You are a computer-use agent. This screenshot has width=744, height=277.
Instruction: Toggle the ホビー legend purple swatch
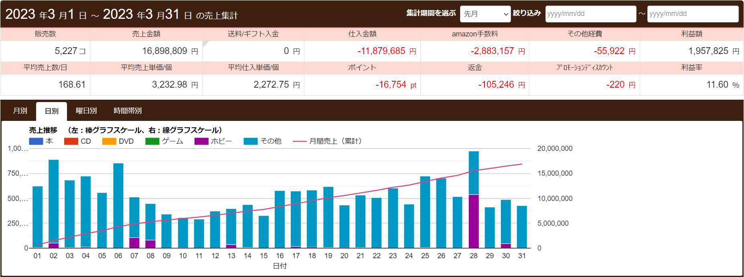(201, 141)
